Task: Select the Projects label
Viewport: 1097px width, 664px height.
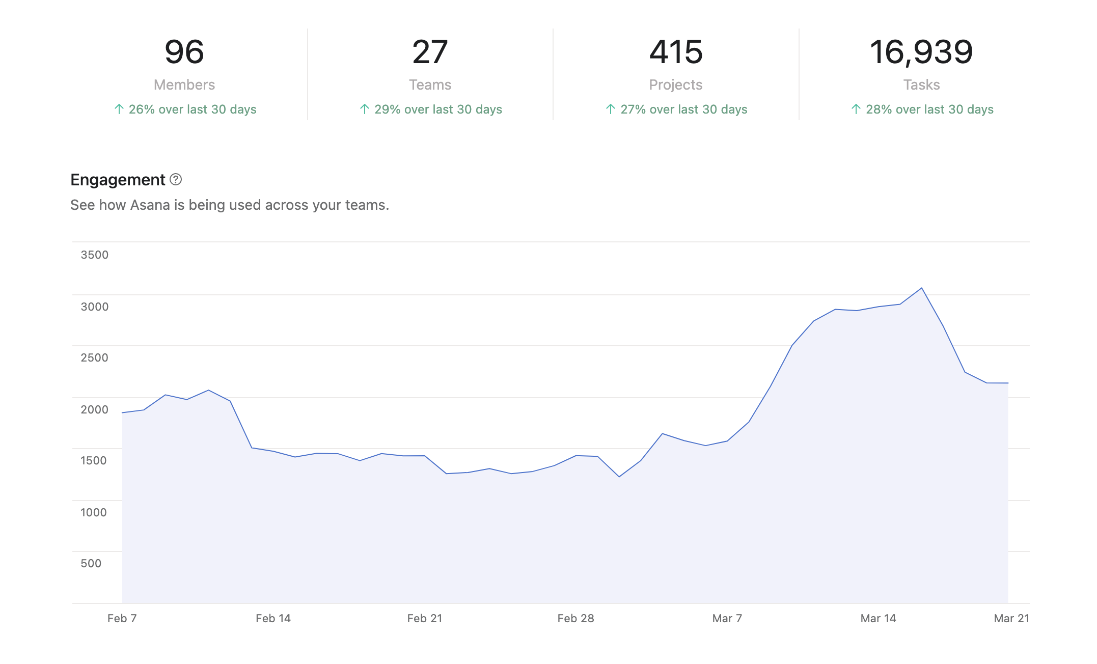Action: pyautogui.click(x=676, y=85)
